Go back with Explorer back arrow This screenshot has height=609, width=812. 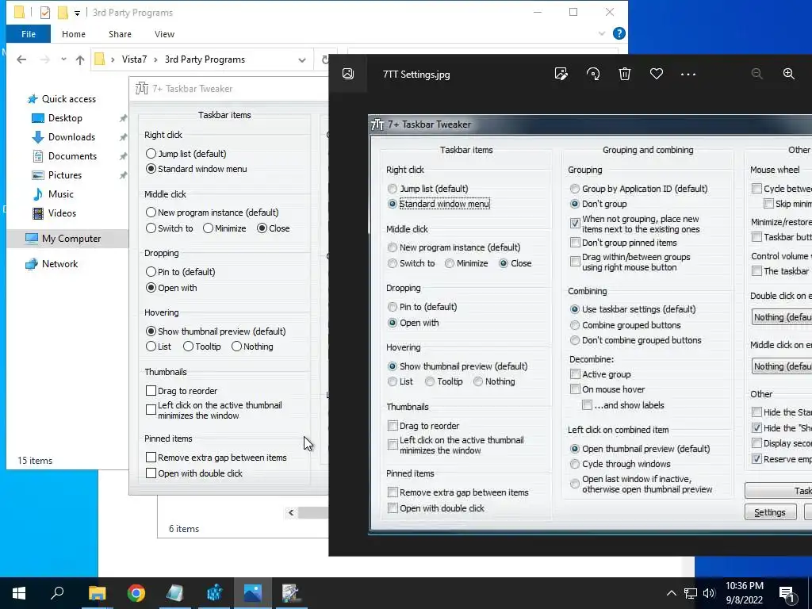tap(21, 59)
